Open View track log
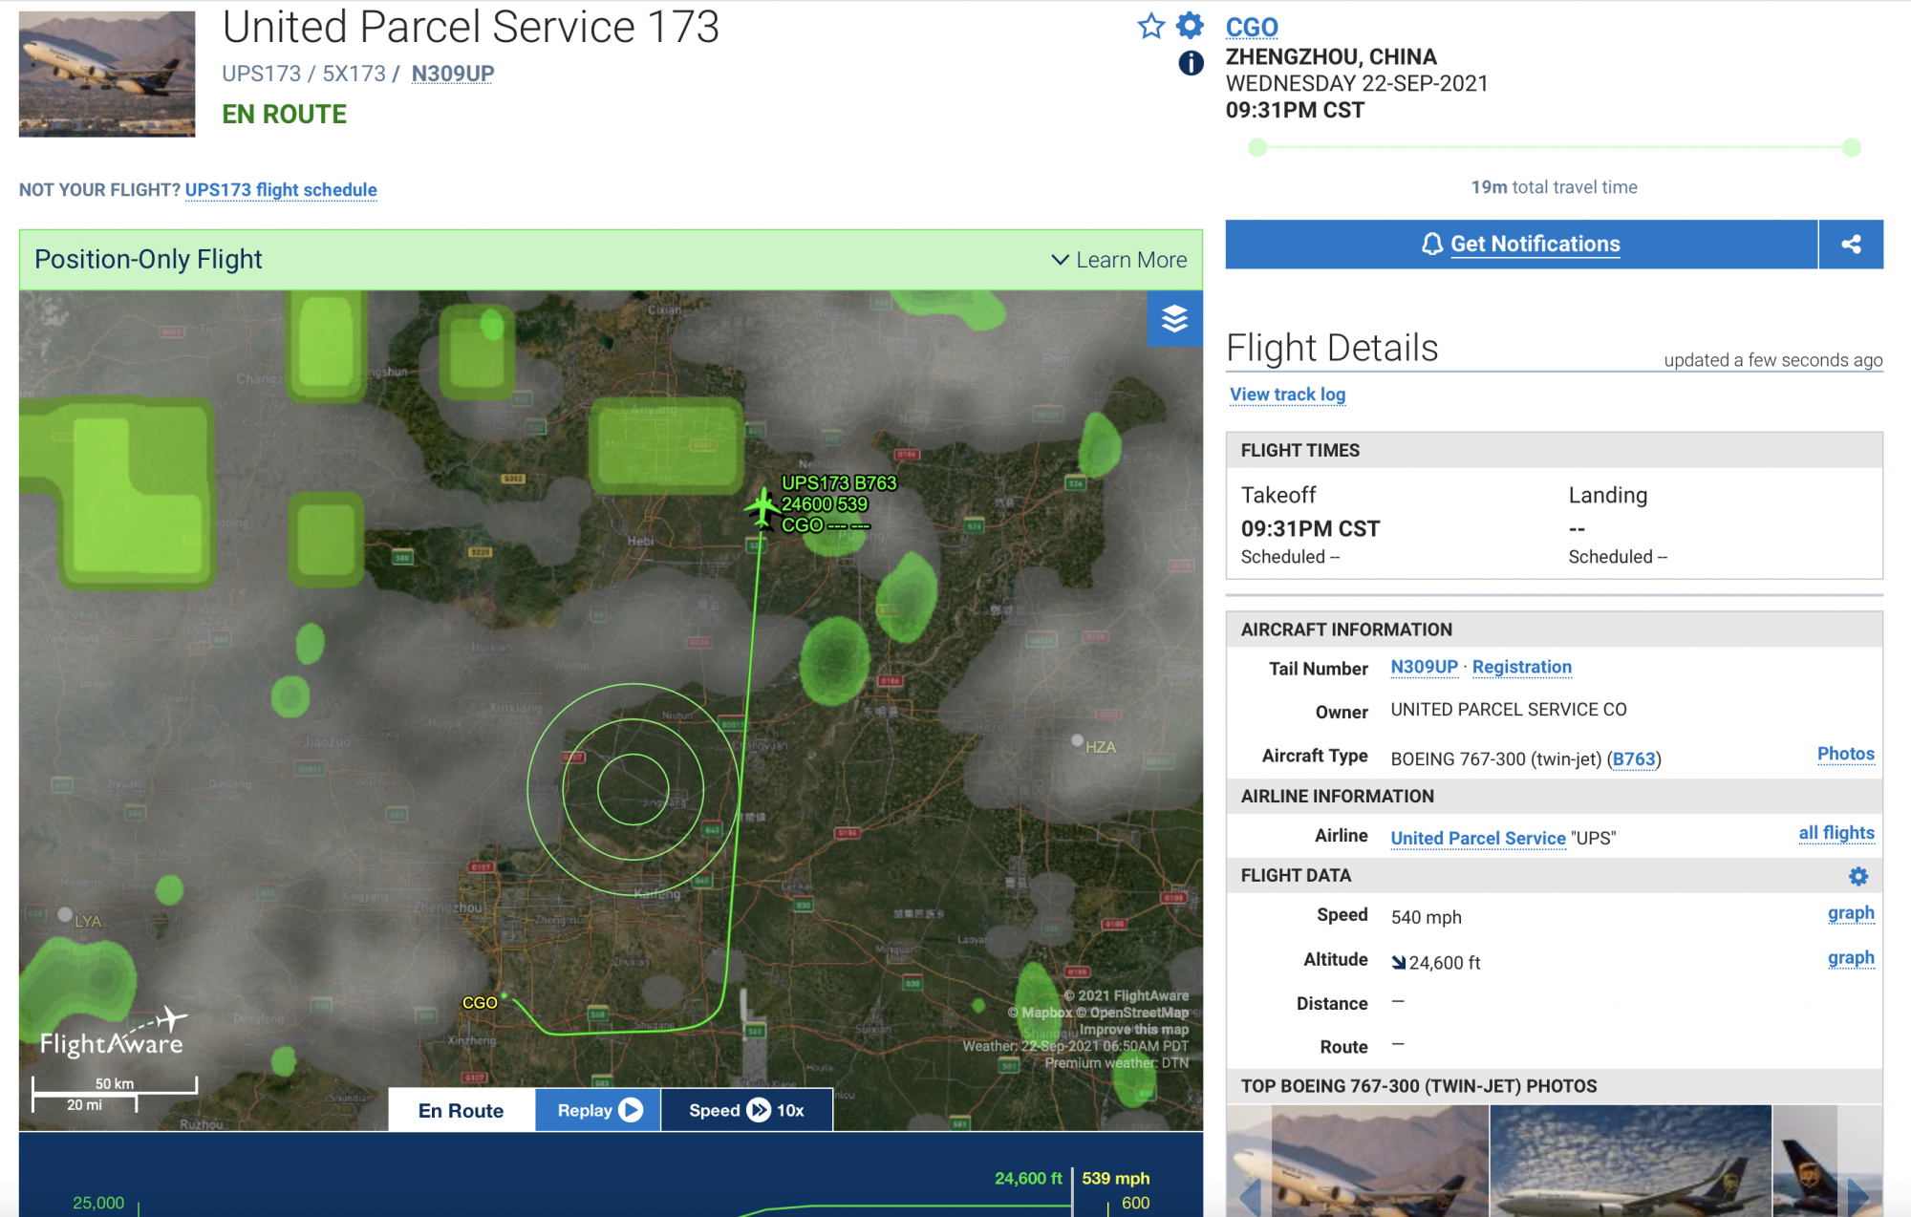 coord(1287,395)
